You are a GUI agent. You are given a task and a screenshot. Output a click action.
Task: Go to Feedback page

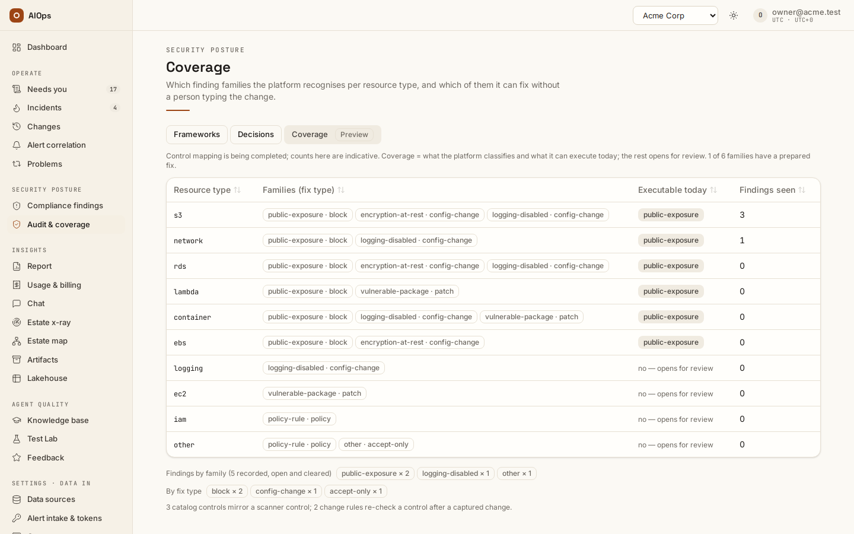pos(66,458)
